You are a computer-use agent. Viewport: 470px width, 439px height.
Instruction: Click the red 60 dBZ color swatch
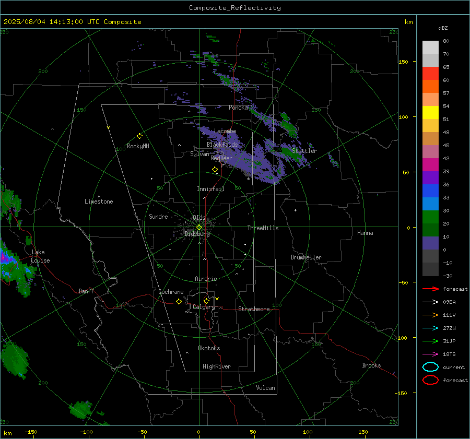[x=430, y=74]
